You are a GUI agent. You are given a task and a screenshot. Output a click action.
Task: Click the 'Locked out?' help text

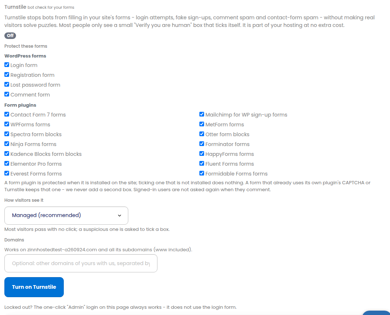(120, 307)
